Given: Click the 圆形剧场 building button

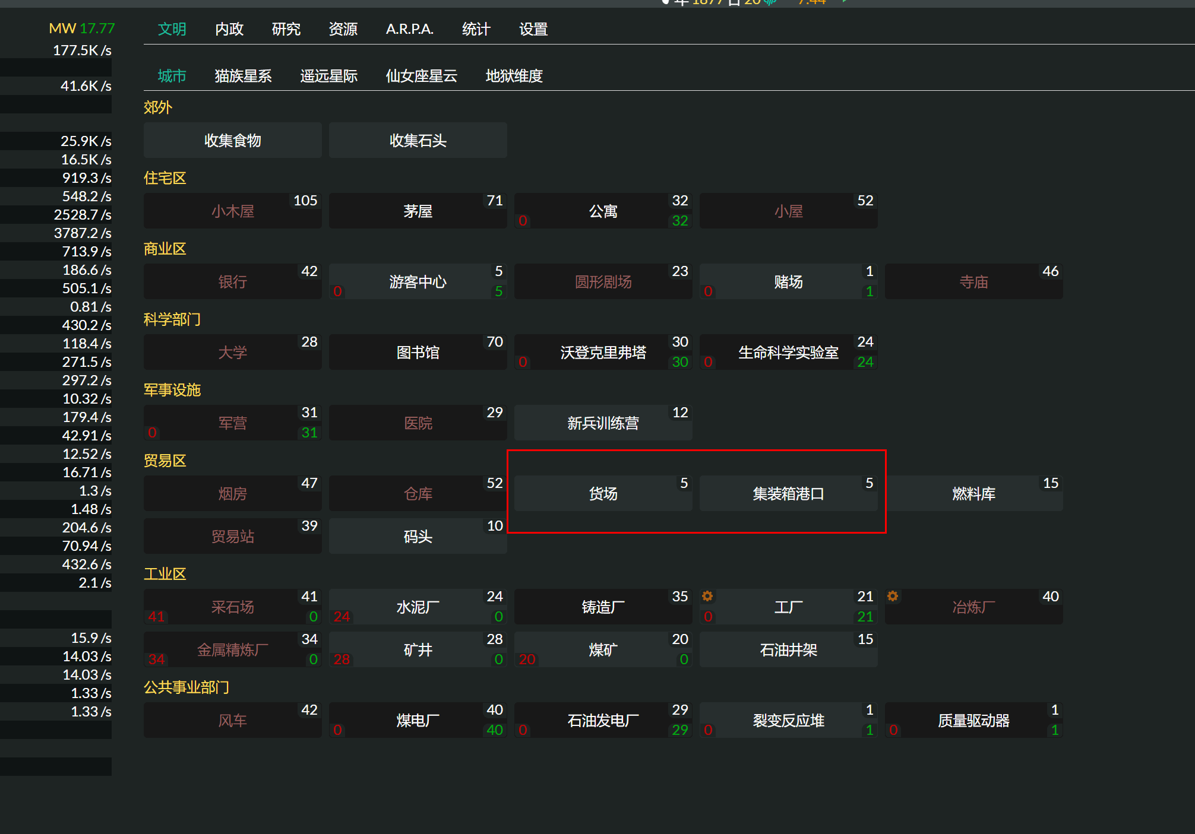Looking at the screenshot, I should (x=603, y=282).
